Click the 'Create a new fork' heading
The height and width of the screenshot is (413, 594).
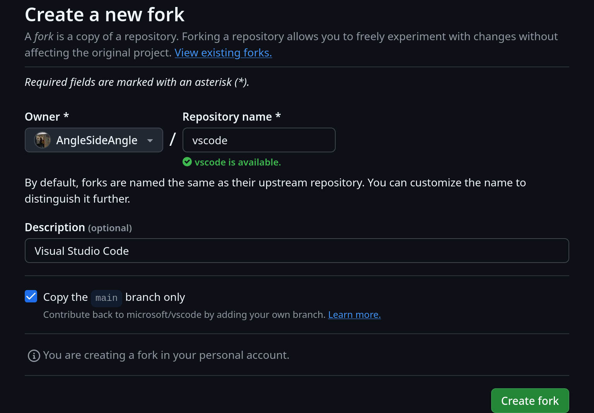pyautogui.click(x=104, y=15)
